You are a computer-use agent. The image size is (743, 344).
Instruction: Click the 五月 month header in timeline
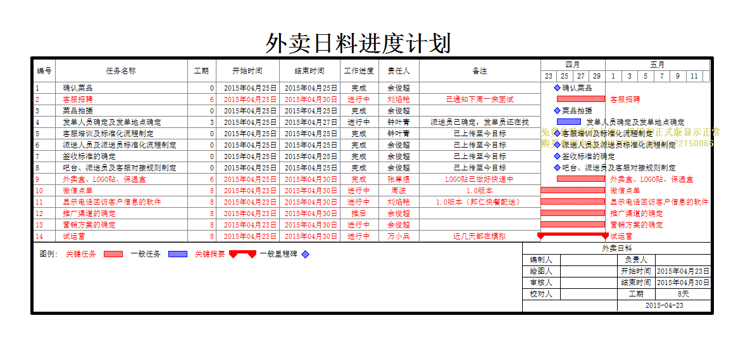click(x=658, y=65)
